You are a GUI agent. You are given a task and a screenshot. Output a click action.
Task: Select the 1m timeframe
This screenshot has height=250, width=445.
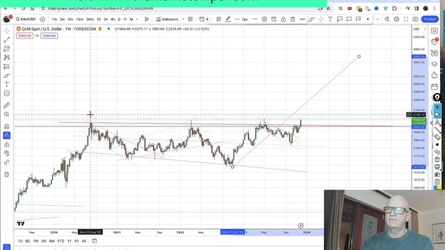click(54, 19)
